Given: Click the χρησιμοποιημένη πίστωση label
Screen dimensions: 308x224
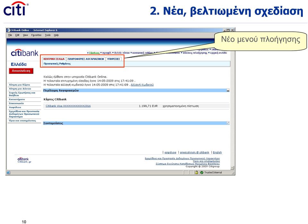Looking at the screenshot, I should point(181,106).
